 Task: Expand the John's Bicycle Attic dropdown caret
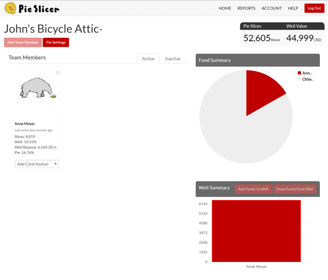(101, 30)
